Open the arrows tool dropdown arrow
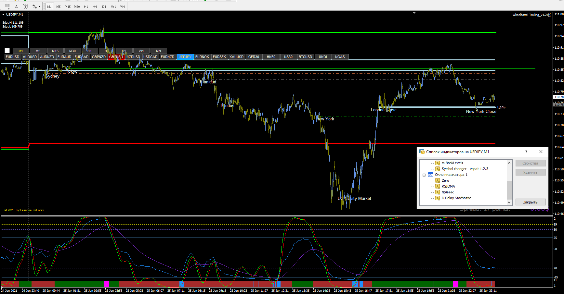The height and width of the screenshot is (294, 564). (40, 6)
